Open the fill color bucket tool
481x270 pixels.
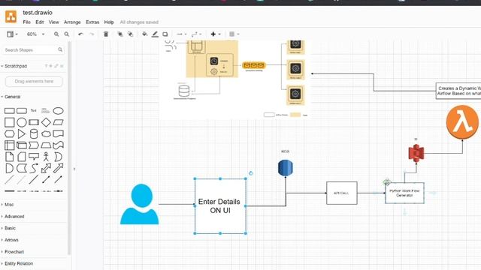tap(144, 34)
